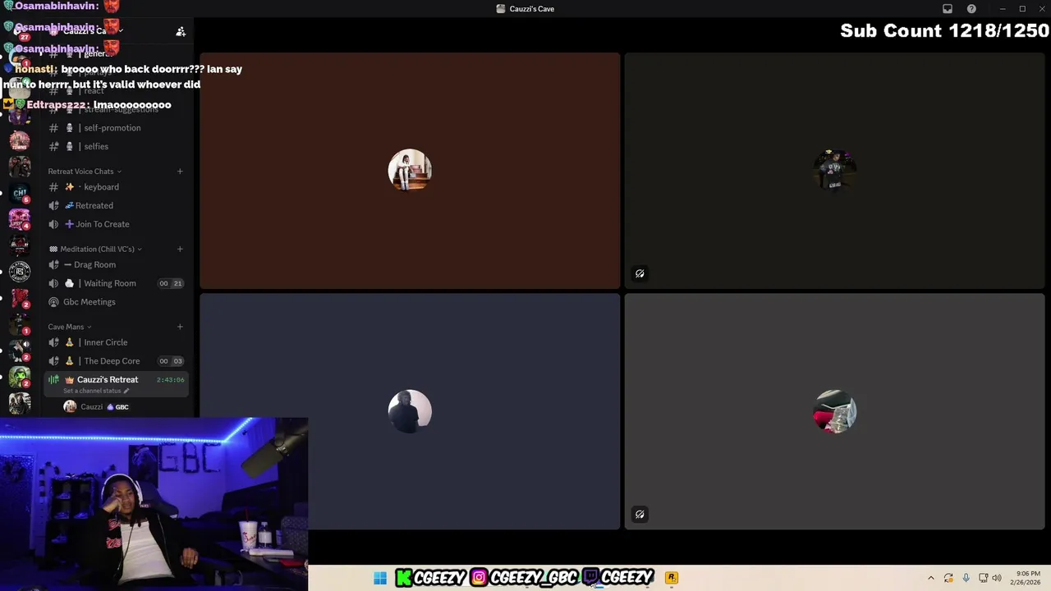This screenshot has width=1051, height=591.
Task: Add a channel to Cave Mans category
Action: pos(180,327)
